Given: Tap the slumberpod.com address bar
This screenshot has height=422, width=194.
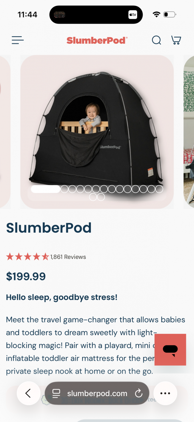Looking at the screenshot, I should click(97, 393).
